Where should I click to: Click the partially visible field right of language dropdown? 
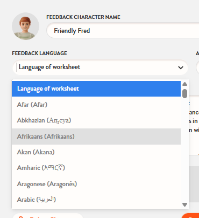[197, 67]
